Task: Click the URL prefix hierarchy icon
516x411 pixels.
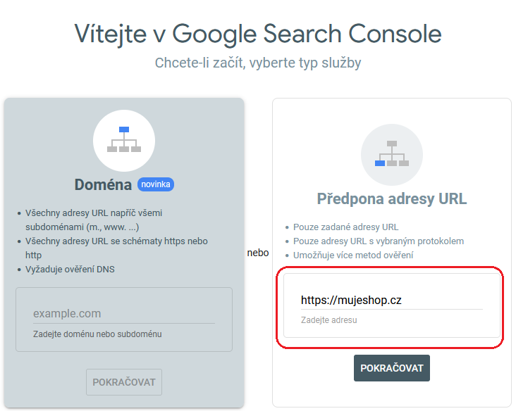Action: tap(392, 154)
